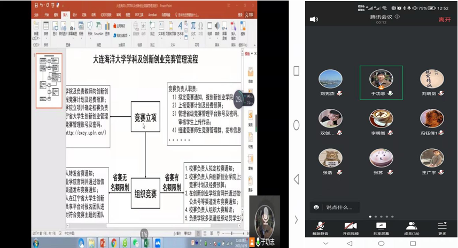Open the 更多 more options menu
The height and width of the screenshot is (248, 458).
pyautogui.click(x=442, y=228)
